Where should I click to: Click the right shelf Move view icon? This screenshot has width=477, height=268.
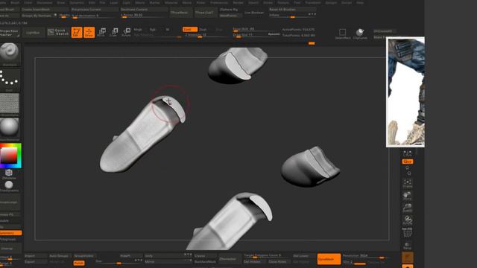pos(408,196)
